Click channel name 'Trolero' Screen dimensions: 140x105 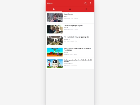click(x=66, y=52)
